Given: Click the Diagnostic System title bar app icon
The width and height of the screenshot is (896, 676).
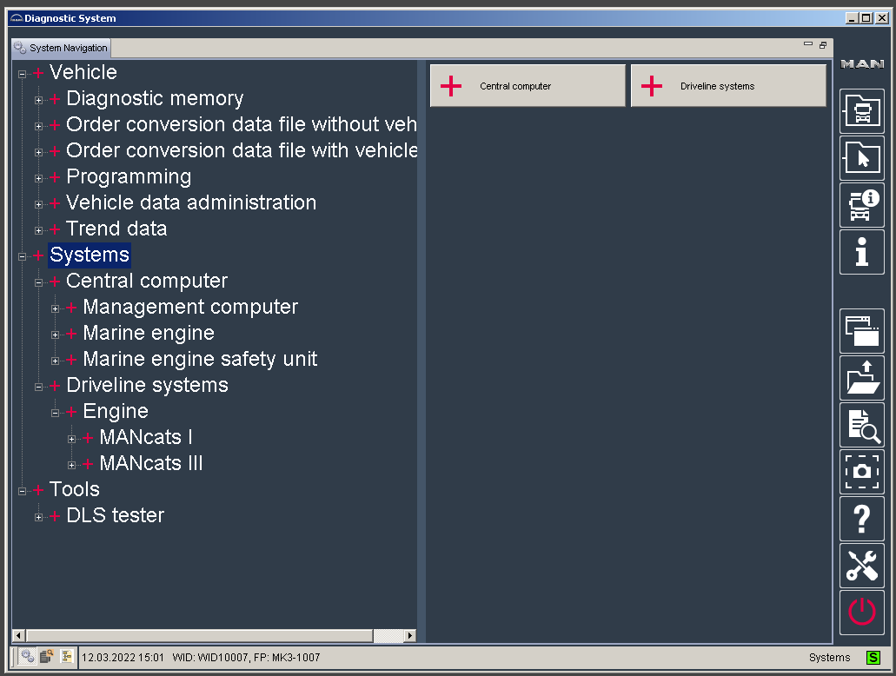Looking at the screenshot, I should [x=17, y=18].
